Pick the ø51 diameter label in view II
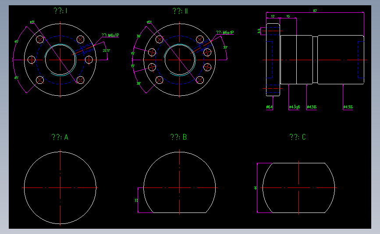This screenshot has width=380, height=234. pyautogui.click(x=149, y=22)
